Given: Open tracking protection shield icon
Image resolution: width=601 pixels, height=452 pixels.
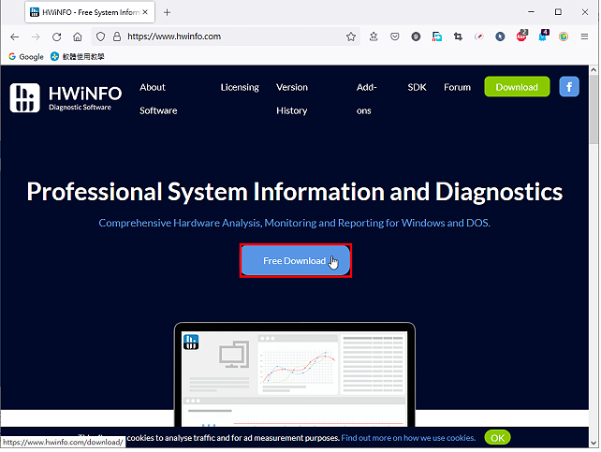Looking at the screenshot, I should (100, 36).
